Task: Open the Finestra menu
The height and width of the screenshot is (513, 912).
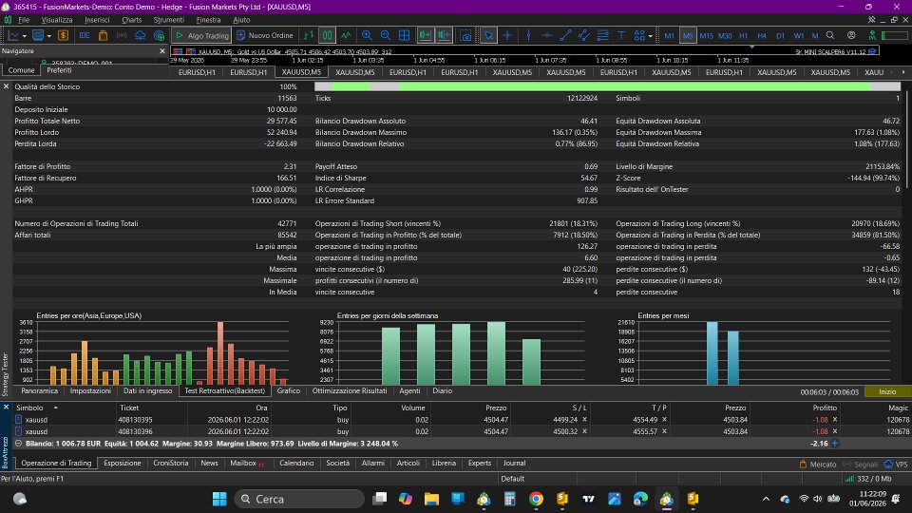Action: click(x=208, y=20)
